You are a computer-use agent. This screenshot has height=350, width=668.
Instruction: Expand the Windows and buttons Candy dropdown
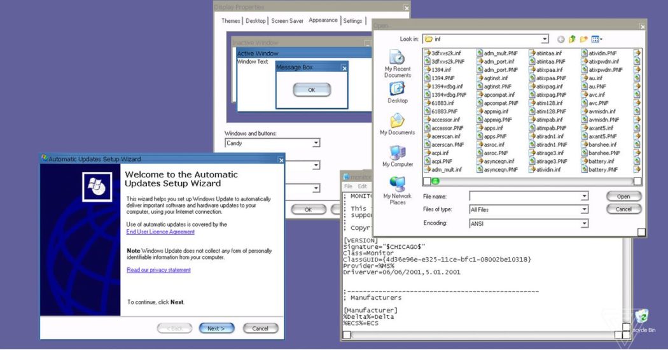316,143
